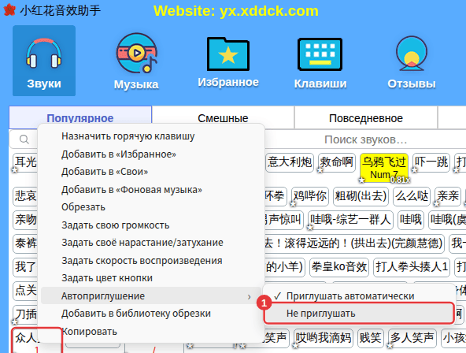Play the 意大利炮 sound

coord(290,162)
